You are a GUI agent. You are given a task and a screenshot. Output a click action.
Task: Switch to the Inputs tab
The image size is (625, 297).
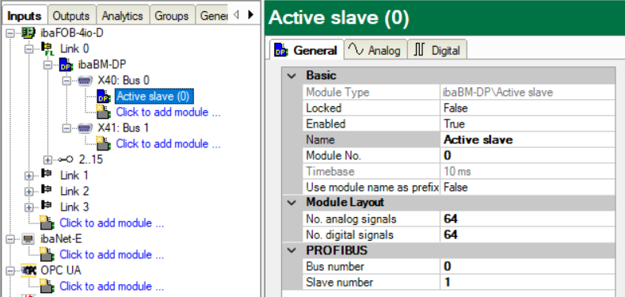25,16
